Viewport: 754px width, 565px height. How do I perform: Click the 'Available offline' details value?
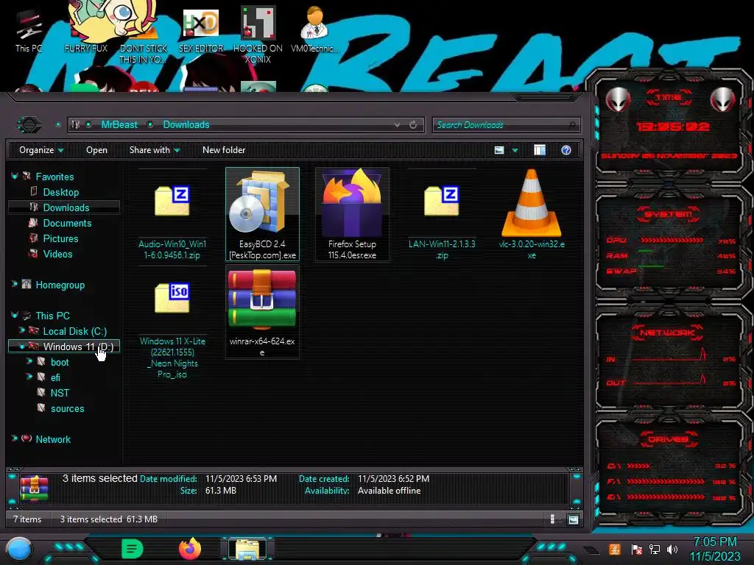389,491
